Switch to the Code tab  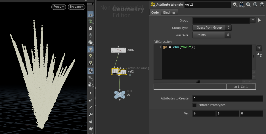[x=155, y=12]
